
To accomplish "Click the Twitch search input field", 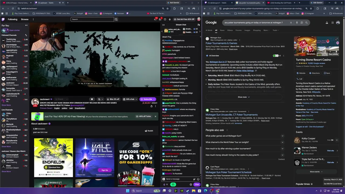I will 92,19.
